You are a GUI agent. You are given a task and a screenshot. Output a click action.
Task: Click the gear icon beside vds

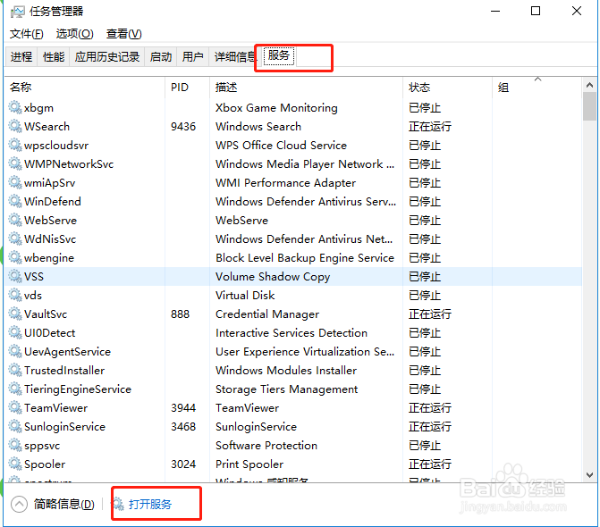(x=15, y=295)
